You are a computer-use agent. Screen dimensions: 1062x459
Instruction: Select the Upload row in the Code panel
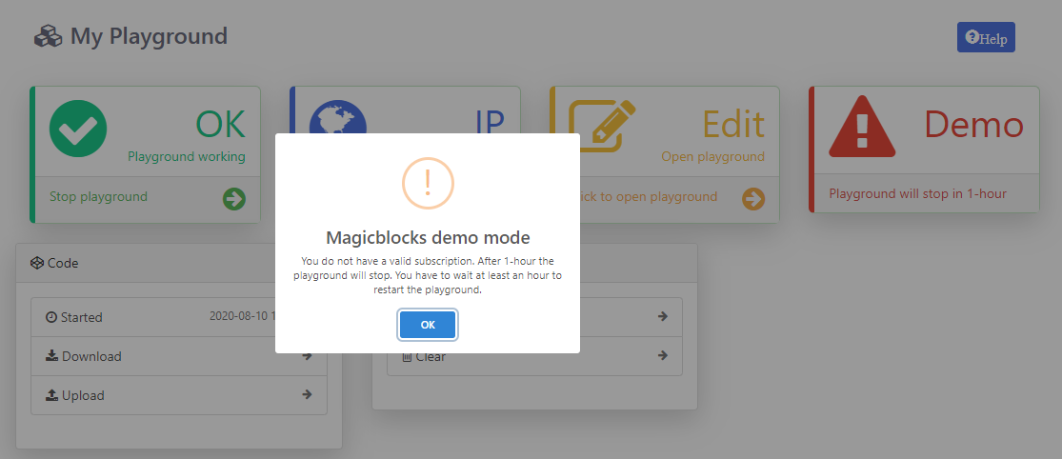point(179,395)
